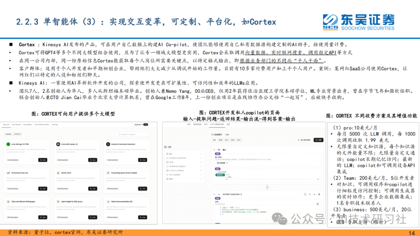Click the plus icon to add a new block
Screen dimensions: 420x236
coord(267,187)
